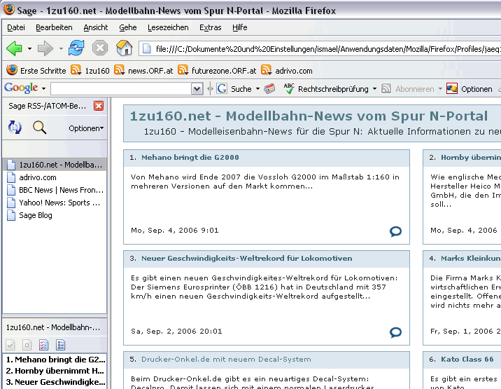Close the Sage RSS sidebar panel

coord(99,106)
